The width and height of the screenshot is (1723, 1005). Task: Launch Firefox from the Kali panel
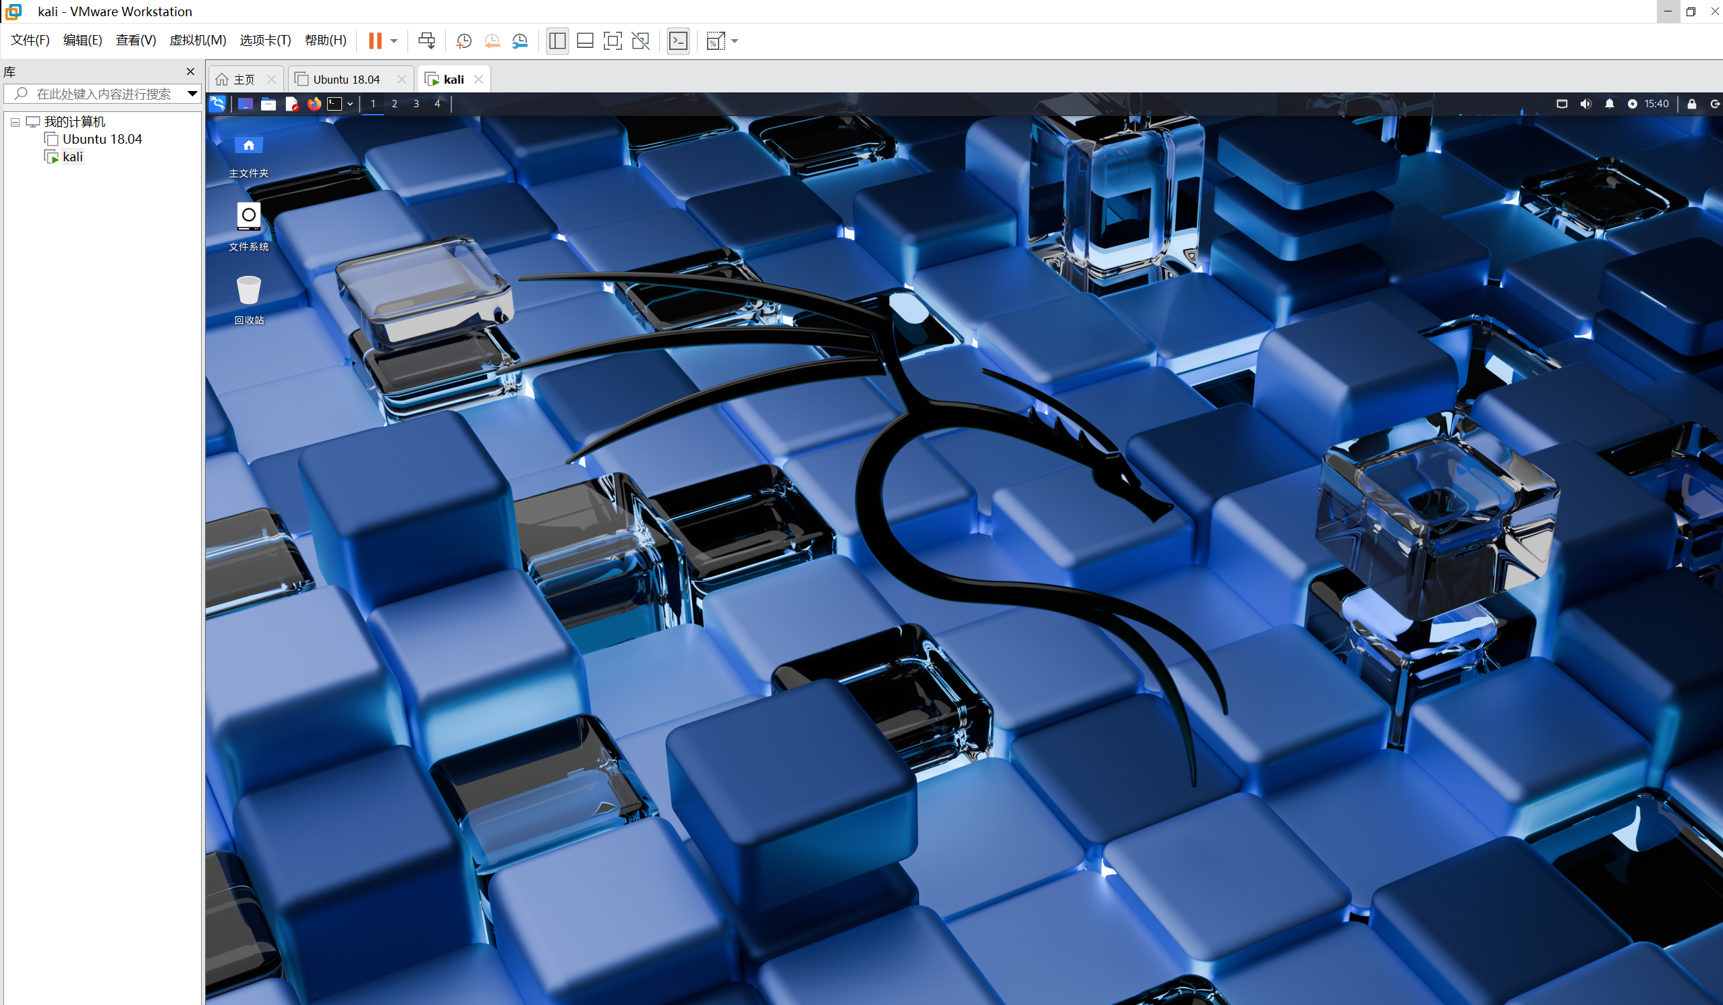click(314, 104)
